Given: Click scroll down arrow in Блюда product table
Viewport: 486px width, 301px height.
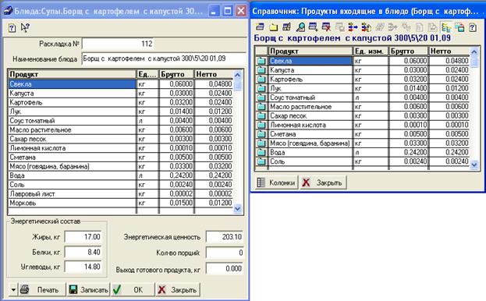Looking at the screenshot, I should [x=237, y=209].
